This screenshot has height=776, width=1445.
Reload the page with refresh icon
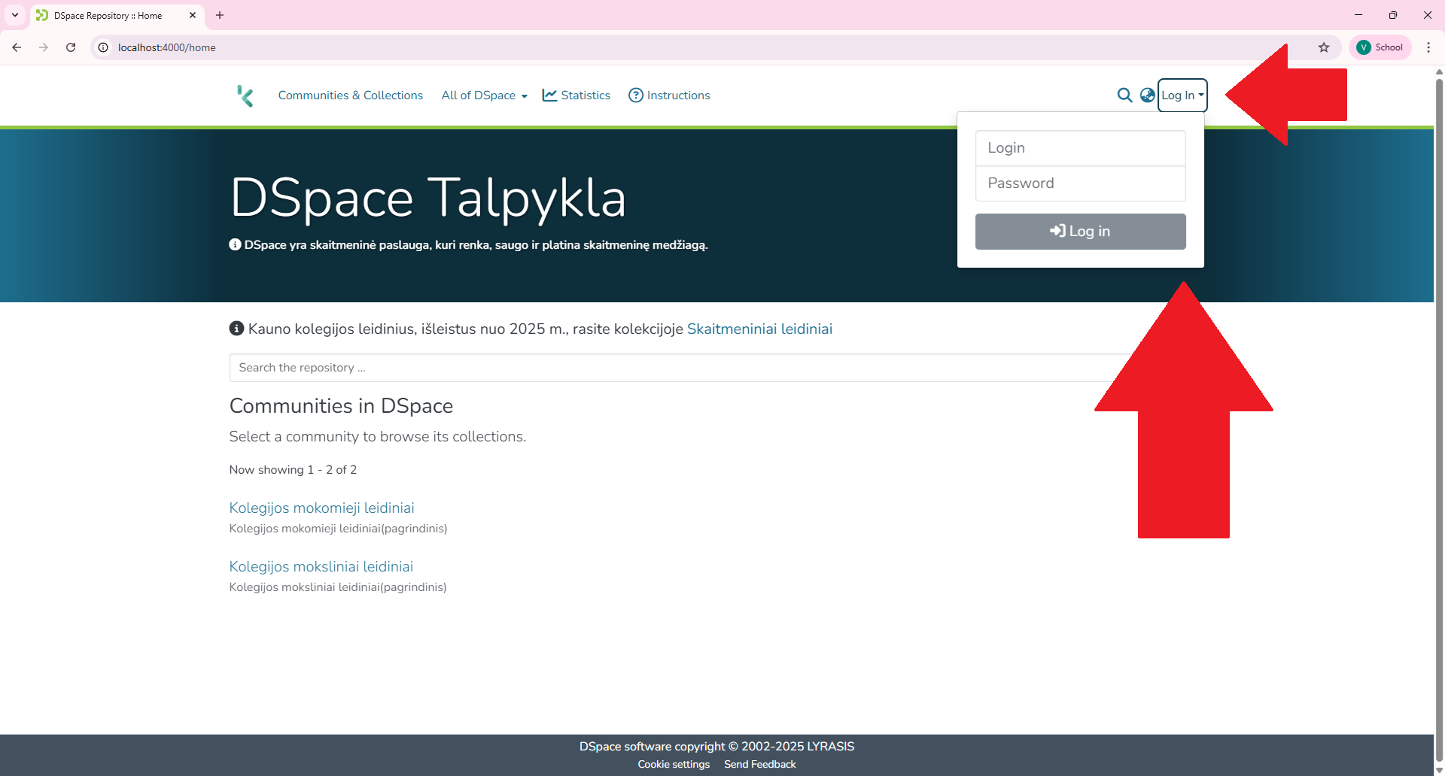pos(71,47)
